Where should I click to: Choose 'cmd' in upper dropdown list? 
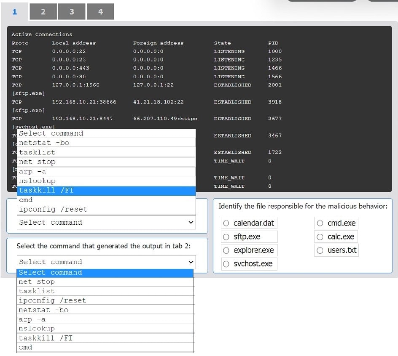click(106, 200)
